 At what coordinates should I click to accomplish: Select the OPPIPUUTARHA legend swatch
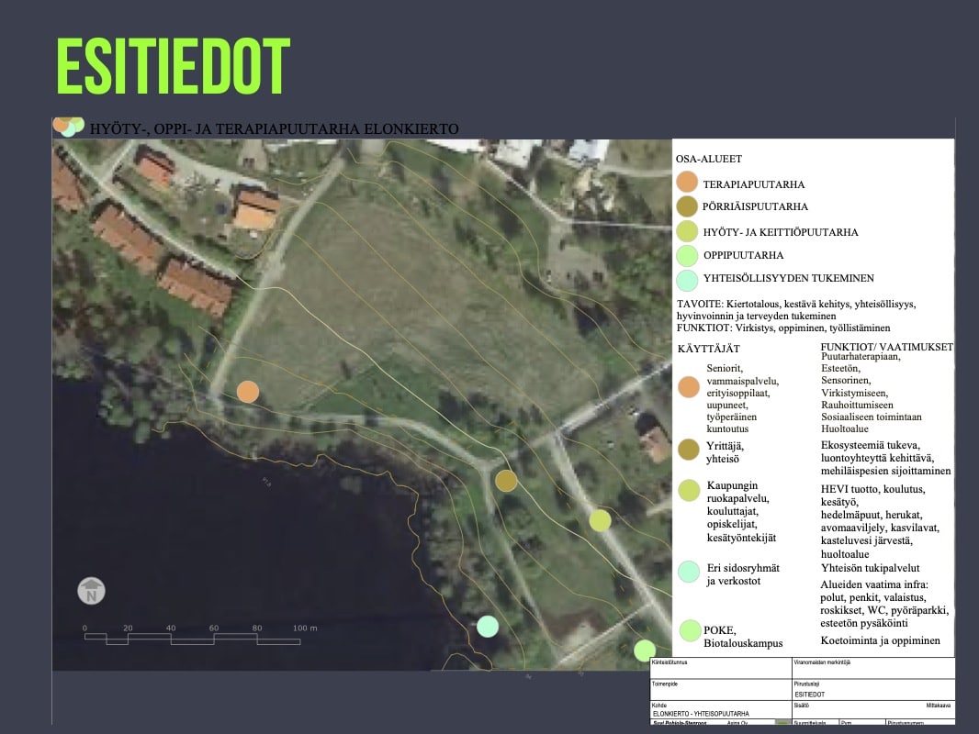tap(687, 255)
